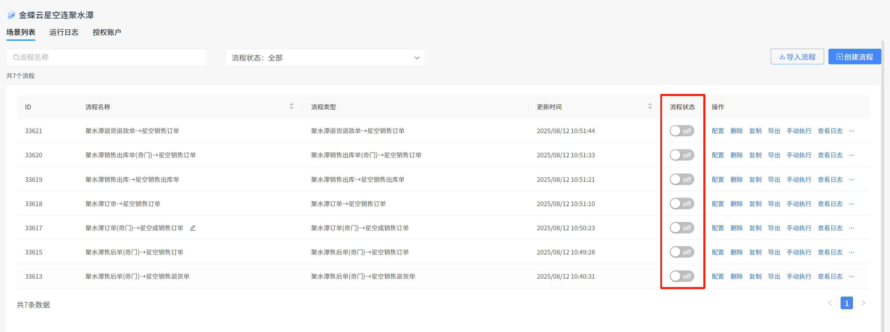Click 配置 for flow 33621

718,131
